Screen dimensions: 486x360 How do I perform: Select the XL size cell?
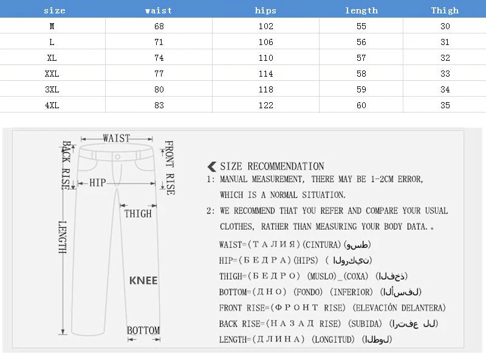[x=52, y=58]
